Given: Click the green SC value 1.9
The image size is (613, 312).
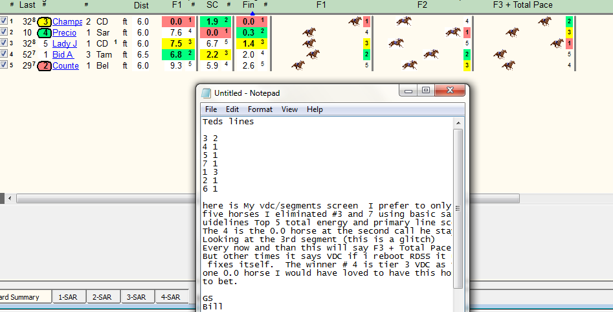Looking at the screenshot, I should (212, 21).
